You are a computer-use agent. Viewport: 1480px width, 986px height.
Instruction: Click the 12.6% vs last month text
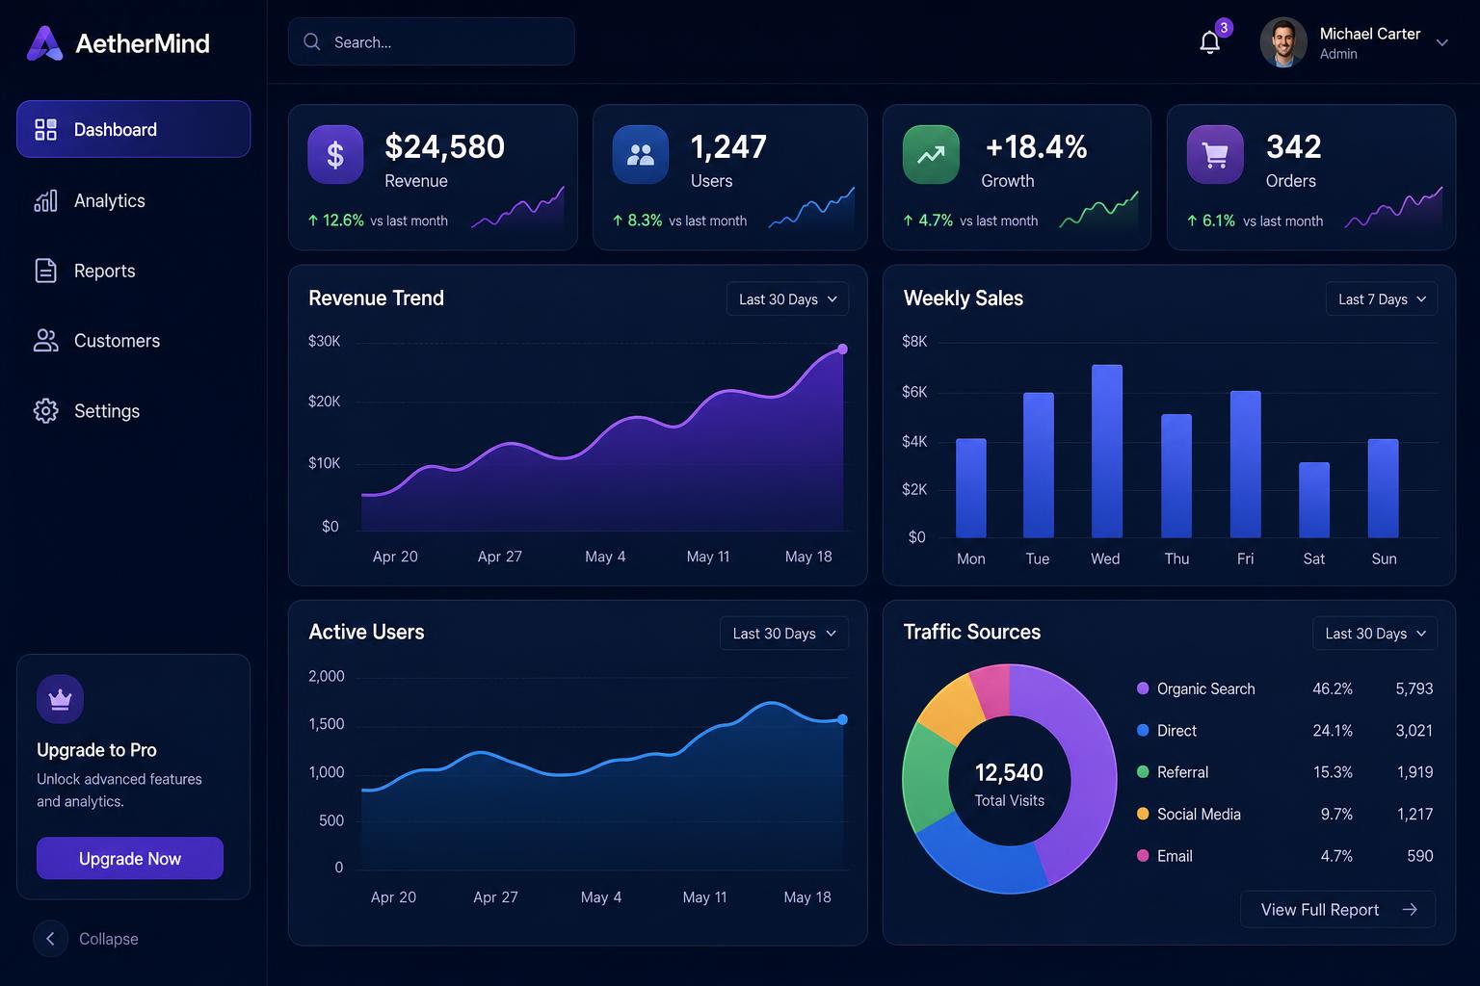click(378, 221)
